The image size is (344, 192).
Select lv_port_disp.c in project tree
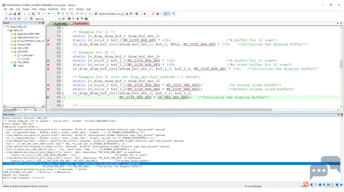27,55
